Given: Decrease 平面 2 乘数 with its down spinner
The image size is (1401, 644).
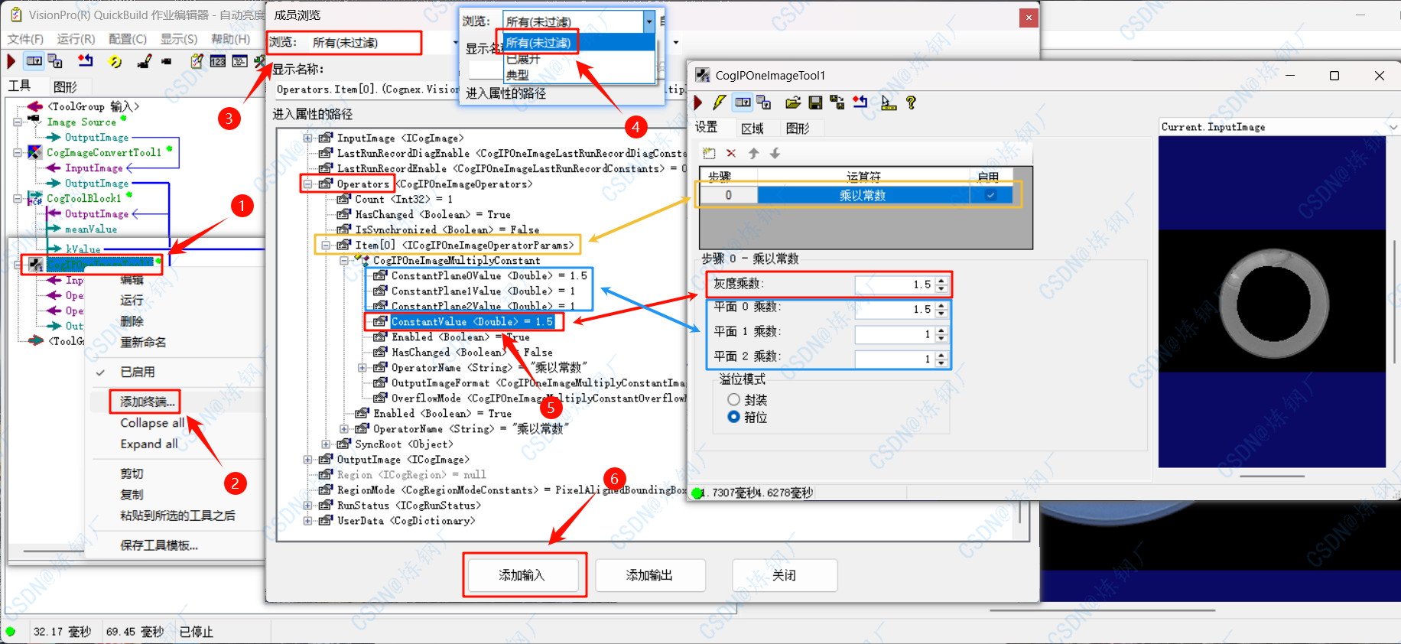Looking at the screenshot, I should tap(941, 363).
